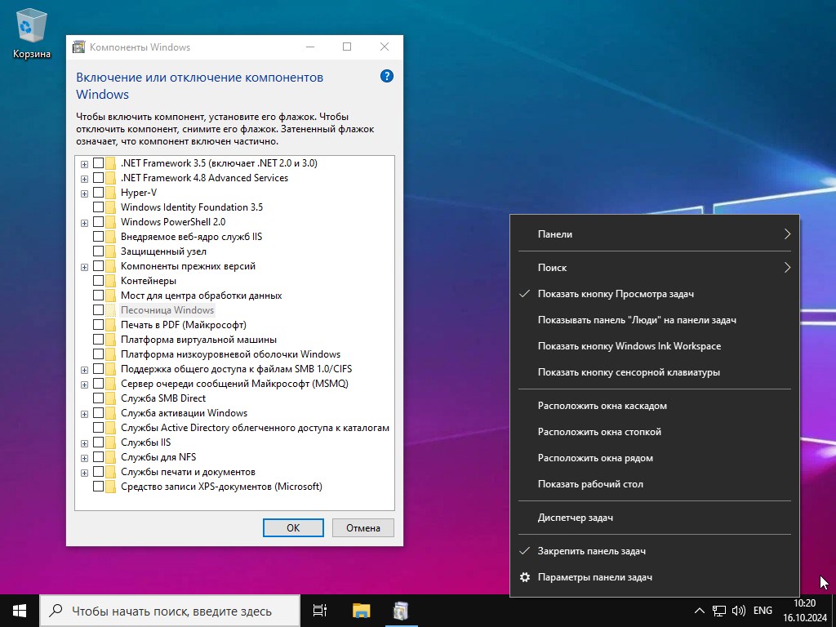Click the Отмена button
This screenshot has width=836, height=627.
[x=362, y=527]
